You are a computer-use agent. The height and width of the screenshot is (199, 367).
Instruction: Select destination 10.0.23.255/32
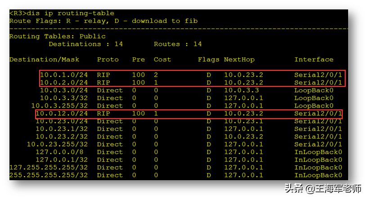[58, 144]
